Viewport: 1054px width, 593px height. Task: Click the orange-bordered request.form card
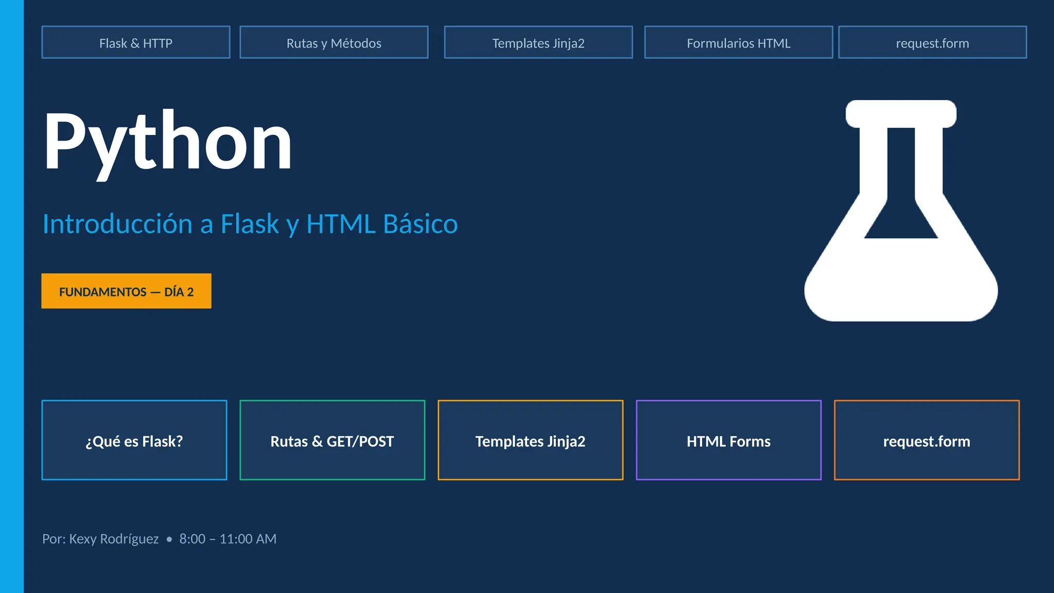click(x=926, y=441)
